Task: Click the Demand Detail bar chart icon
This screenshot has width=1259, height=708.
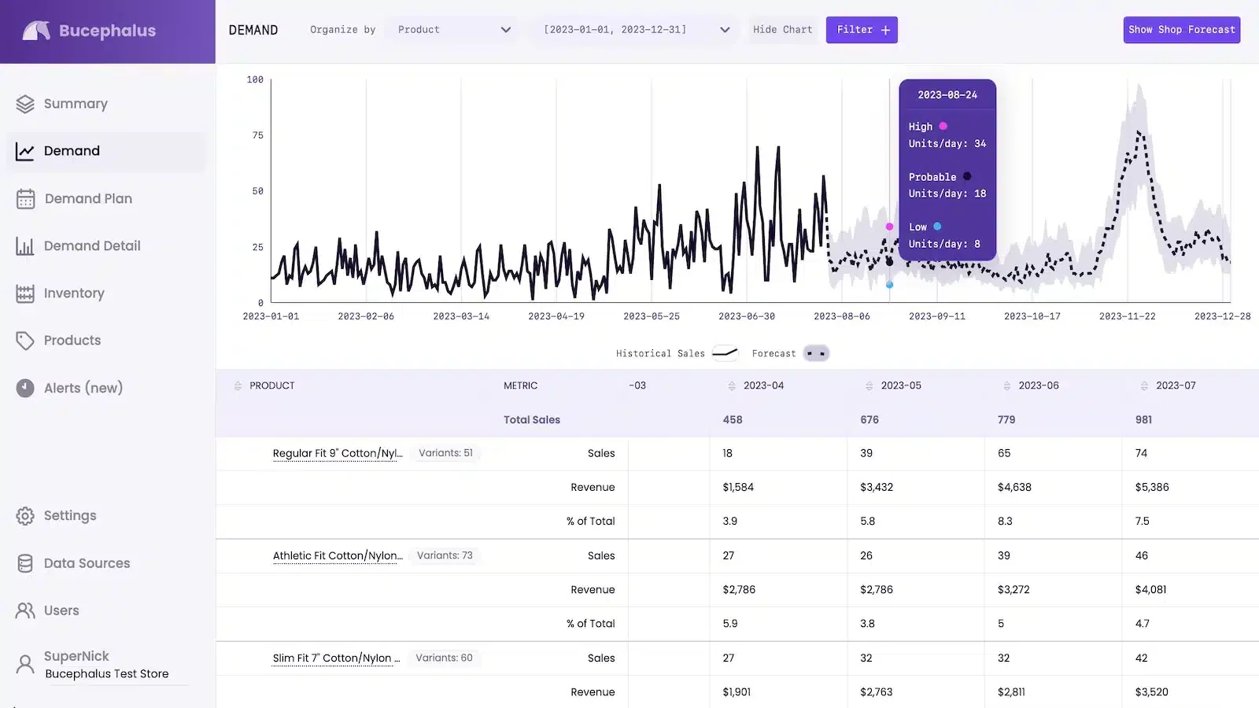Action: [25, 246]
